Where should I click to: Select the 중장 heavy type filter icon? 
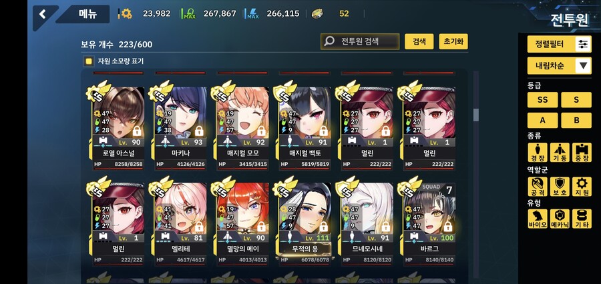pyautogui.click(x=582, y=153)
